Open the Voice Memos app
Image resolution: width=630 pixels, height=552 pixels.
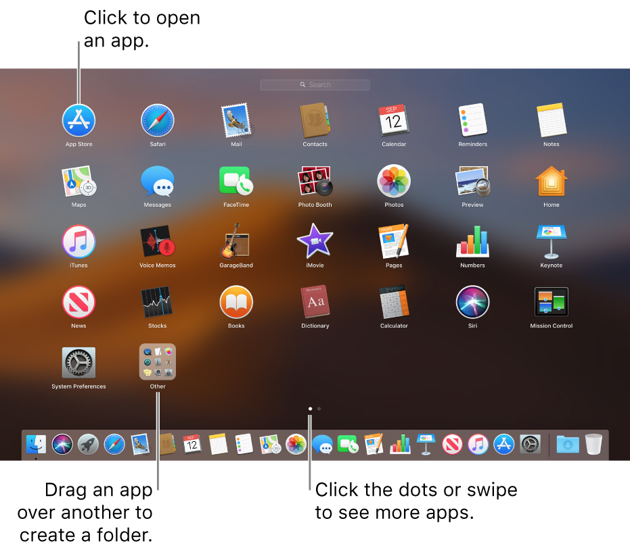pos(157,241)
